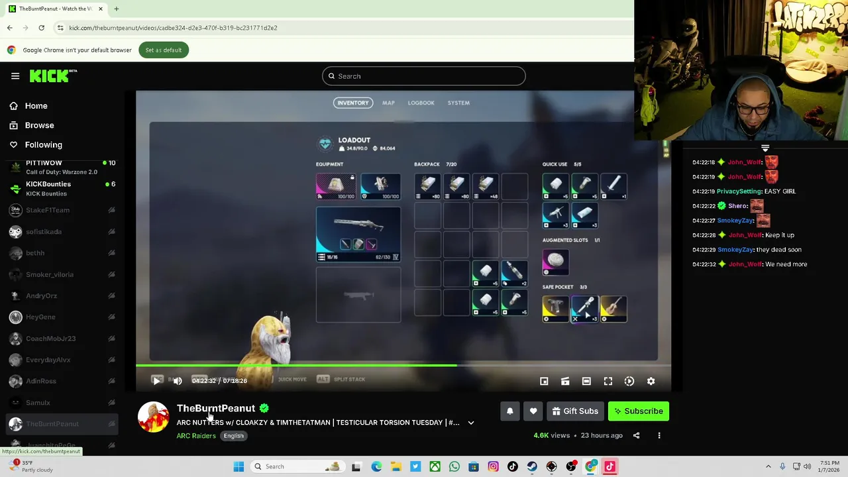Viewport: 848px width, 477px height.
Task: Cast the video to a device
Action: tap(565, 381)
